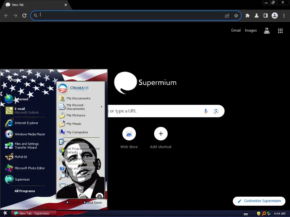Toggle the side panel icon
Screen dimensions: 290x217
point(265,16)
